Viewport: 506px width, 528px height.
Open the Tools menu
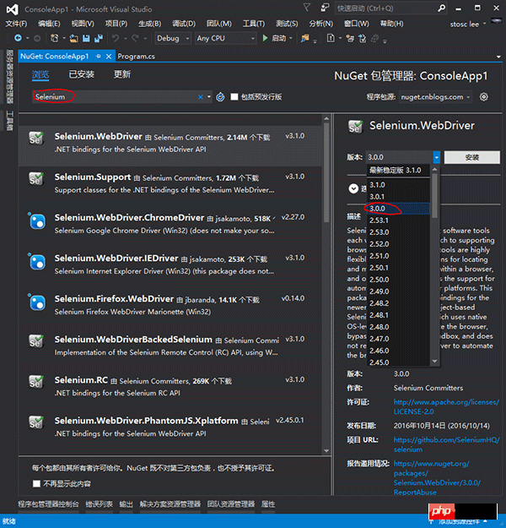(x=254, y=24)
